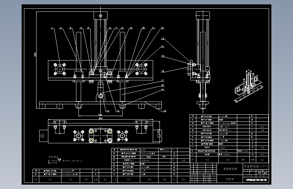
Task: Select the 333 vertical height dimension
Action: click(x=35, y=54)
